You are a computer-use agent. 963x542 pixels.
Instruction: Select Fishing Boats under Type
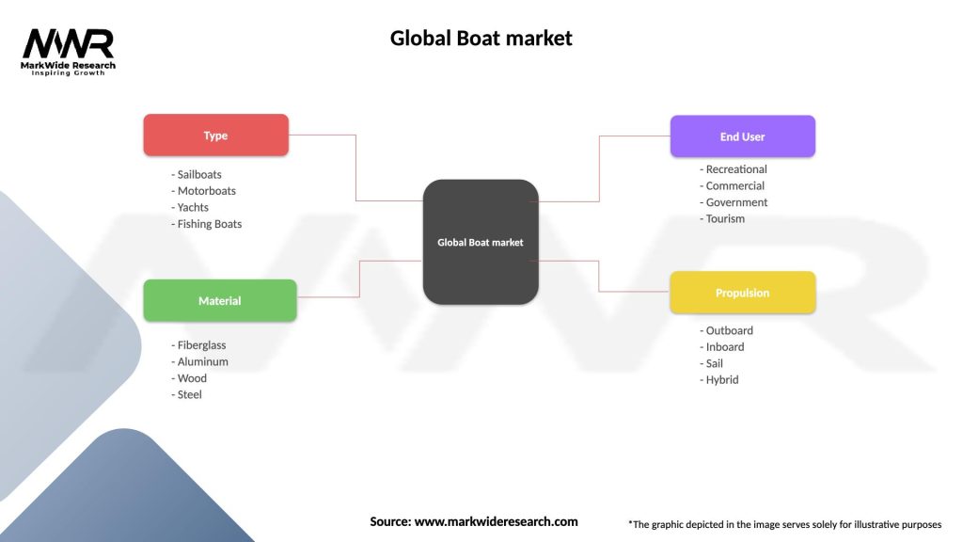(x=209, y=224)
